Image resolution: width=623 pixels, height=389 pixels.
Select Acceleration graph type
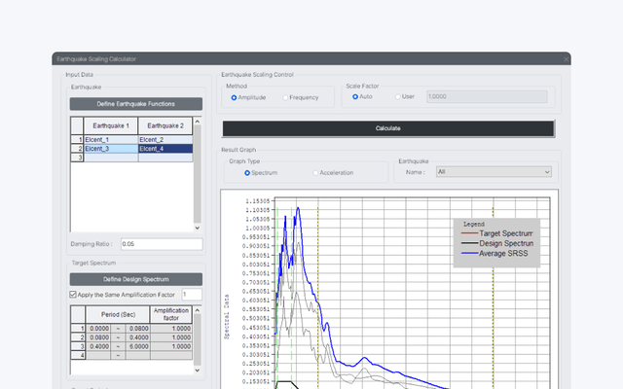[x=315, y=173]
